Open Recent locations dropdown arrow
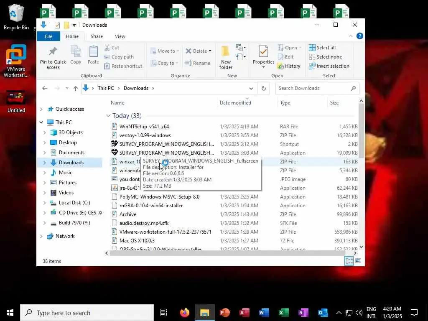The image size is (428, 321). [x=67, y=88]
